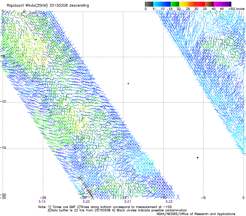Click the '>50 knots' legend label

[236, 9]
